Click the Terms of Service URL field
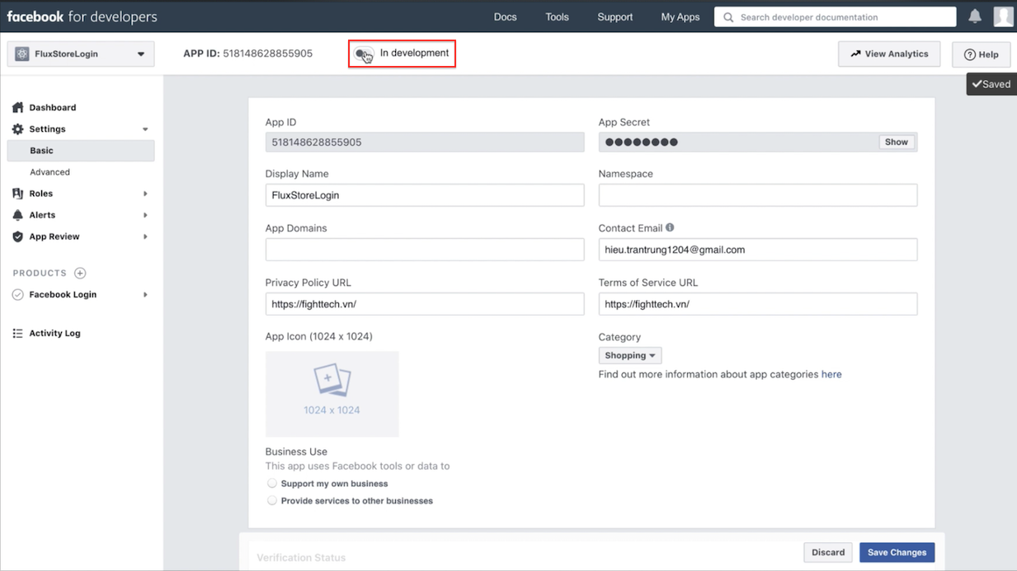 (x=758, y=304)
